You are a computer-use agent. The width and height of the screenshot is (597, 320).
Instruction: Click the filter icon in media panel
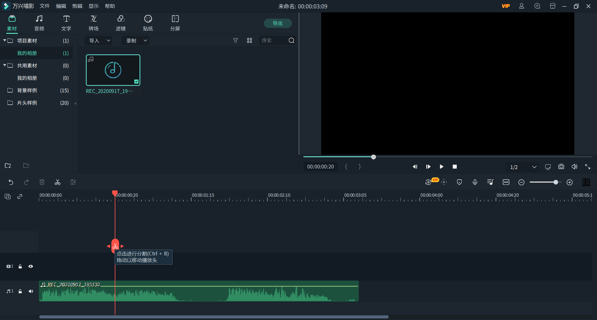point(235,41)
